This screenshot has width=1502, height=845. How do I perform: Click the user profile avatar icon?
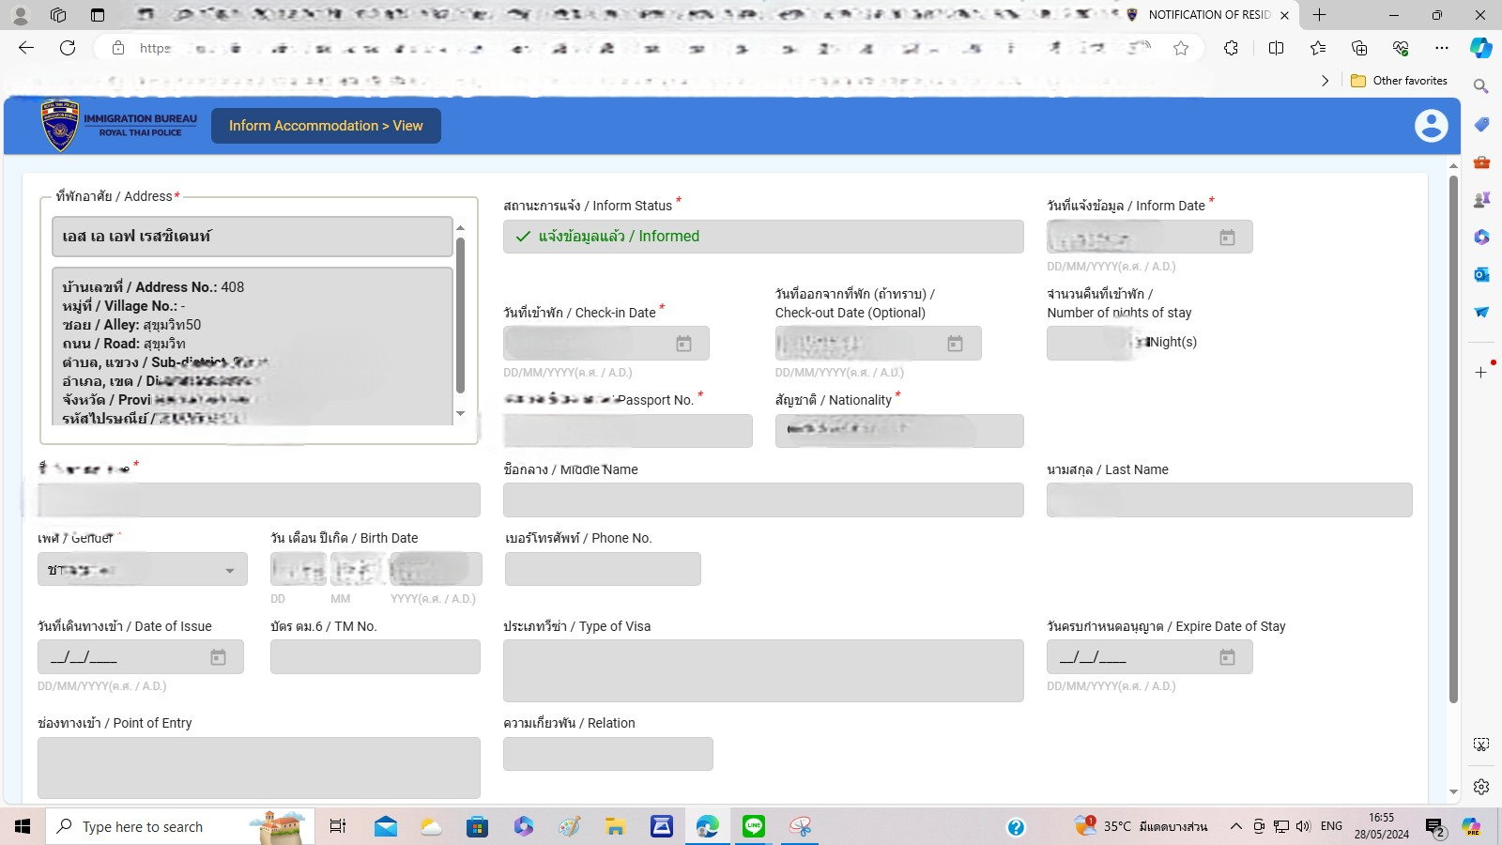(x=1431, y=126)
